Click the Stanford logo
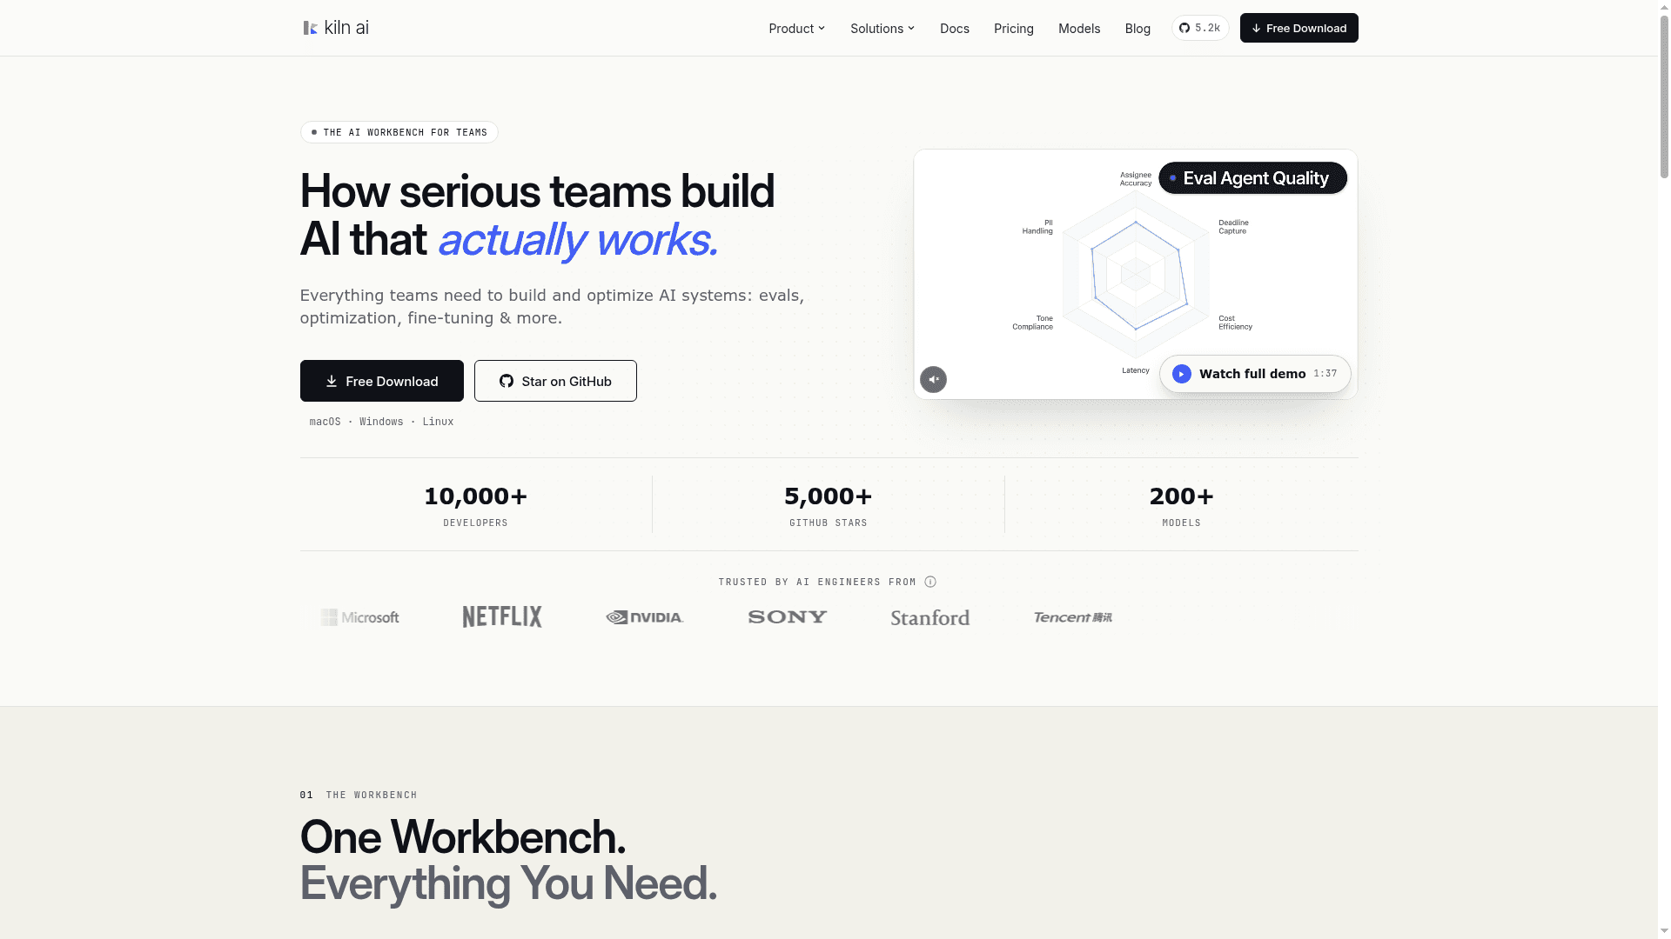This screenshot has height=939, width=1671. tap(929, 617)
